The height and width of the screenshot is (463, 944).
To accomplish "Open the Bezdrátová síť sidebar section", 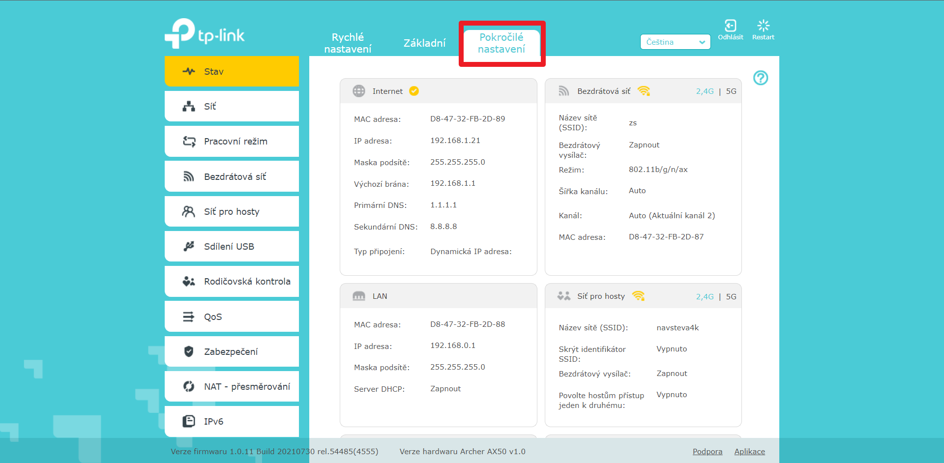I will 232,176.
